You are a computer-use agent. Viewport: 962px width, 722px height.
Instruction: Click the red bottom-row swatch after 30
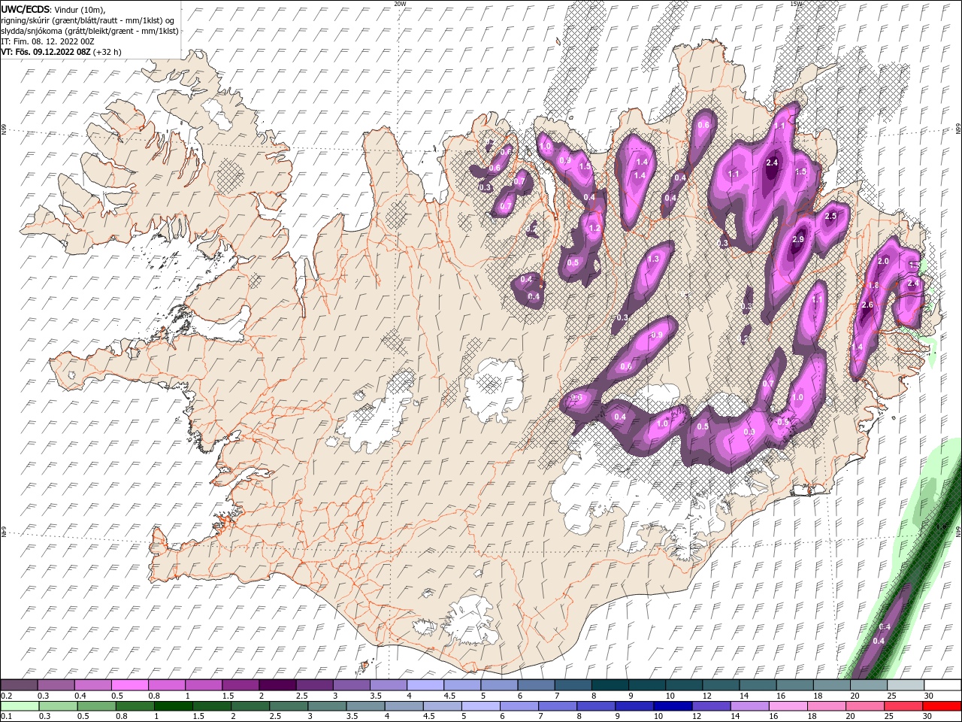pyautogui.click(x=942, y=706)
